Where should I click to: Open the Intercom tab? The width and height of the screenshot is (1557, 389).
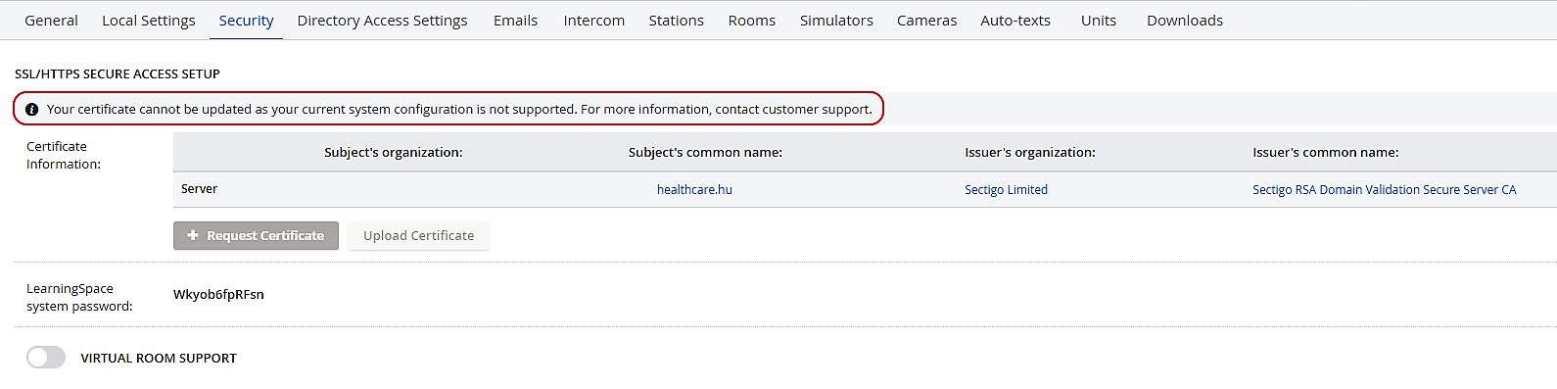(x=593, y=21)
